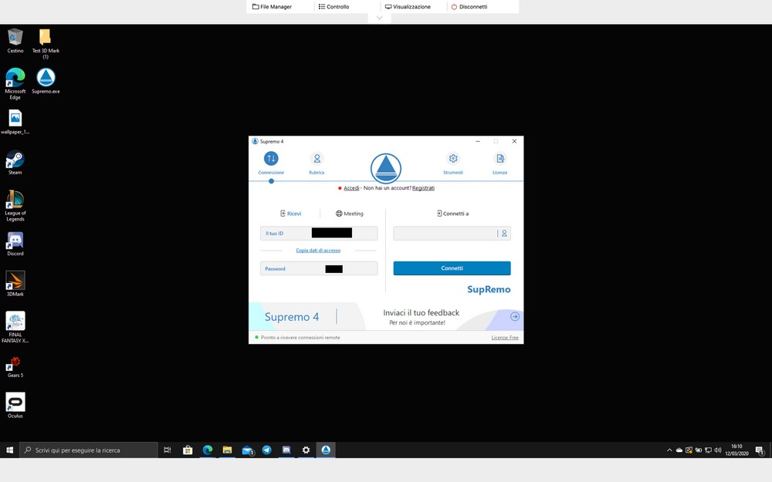The height and width of the screenshot is (482, 772).
Task: Open Telegram from the taskbar
Action: click(267, 450)
